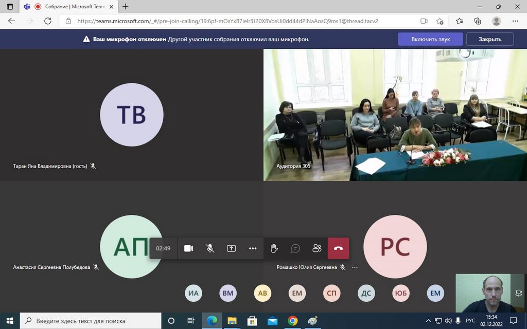Hang up the call
The height and width of the screenshot is (329, 527).
(338, 248)
